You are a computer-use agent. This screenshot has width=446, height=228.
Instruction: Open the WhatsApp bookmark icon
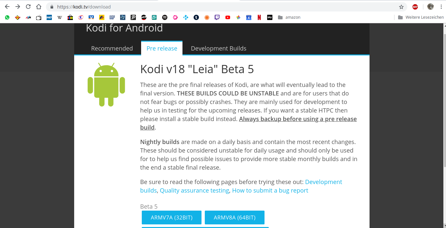(x=7, y=17)
